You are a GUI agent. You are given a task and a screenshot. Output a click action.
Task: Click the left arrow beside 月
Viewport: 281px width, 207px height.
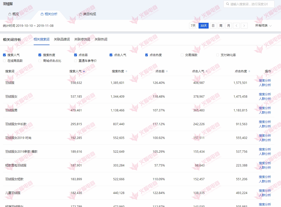click(x=236, y=26)
